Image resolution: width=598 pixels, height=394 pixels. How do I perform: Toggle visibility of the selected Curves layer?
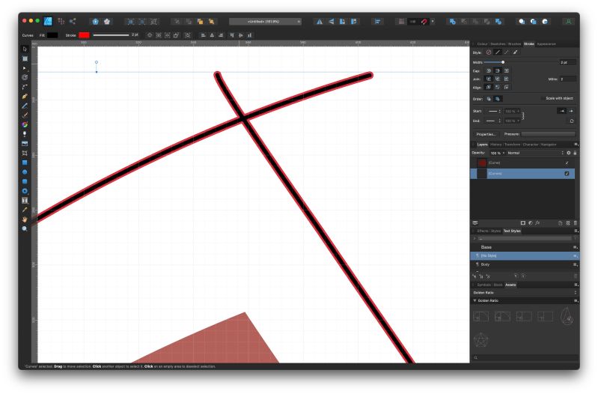[567, 174]
